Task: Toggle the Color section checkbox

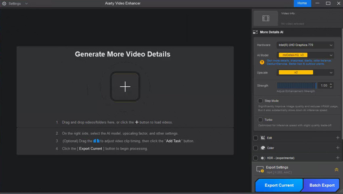Action: [255, 148]
